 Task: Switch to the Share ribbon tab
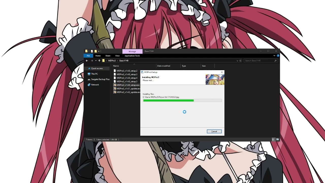pos(108,56)
